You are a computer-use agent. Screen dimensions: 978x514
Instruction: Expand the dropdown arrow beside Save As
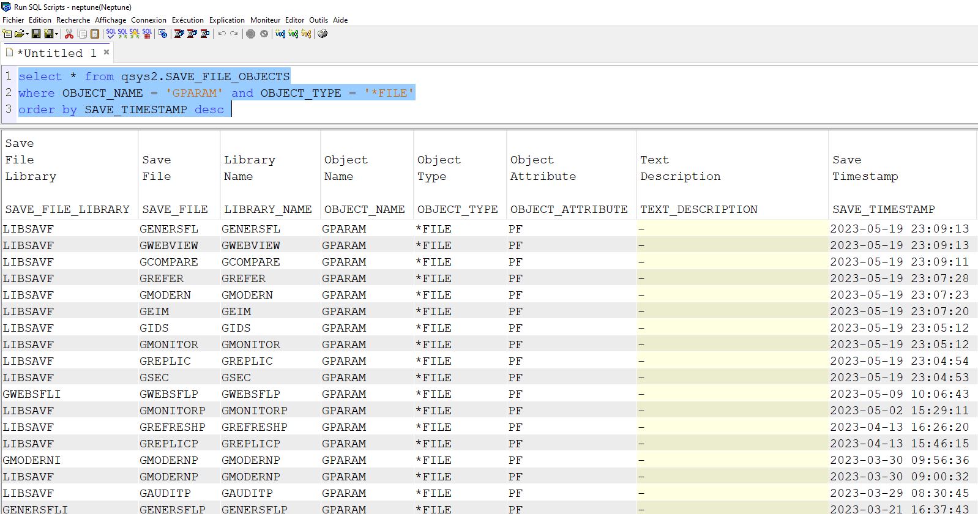56,34
